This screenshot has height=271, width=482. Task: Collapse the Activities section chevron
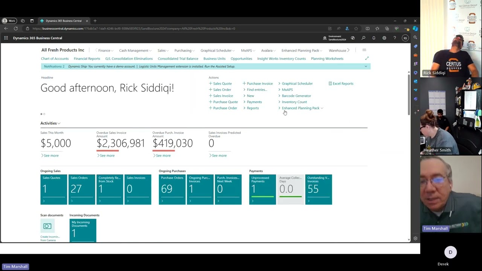tap(59, 123)
